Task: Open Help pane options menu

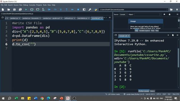Action: (177, 14)
